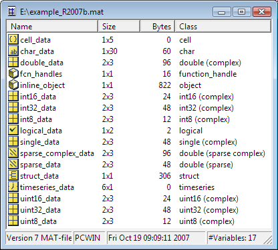Sort variables by the Name column header
The image size is (278, 250).
click(x=52, y=27)
